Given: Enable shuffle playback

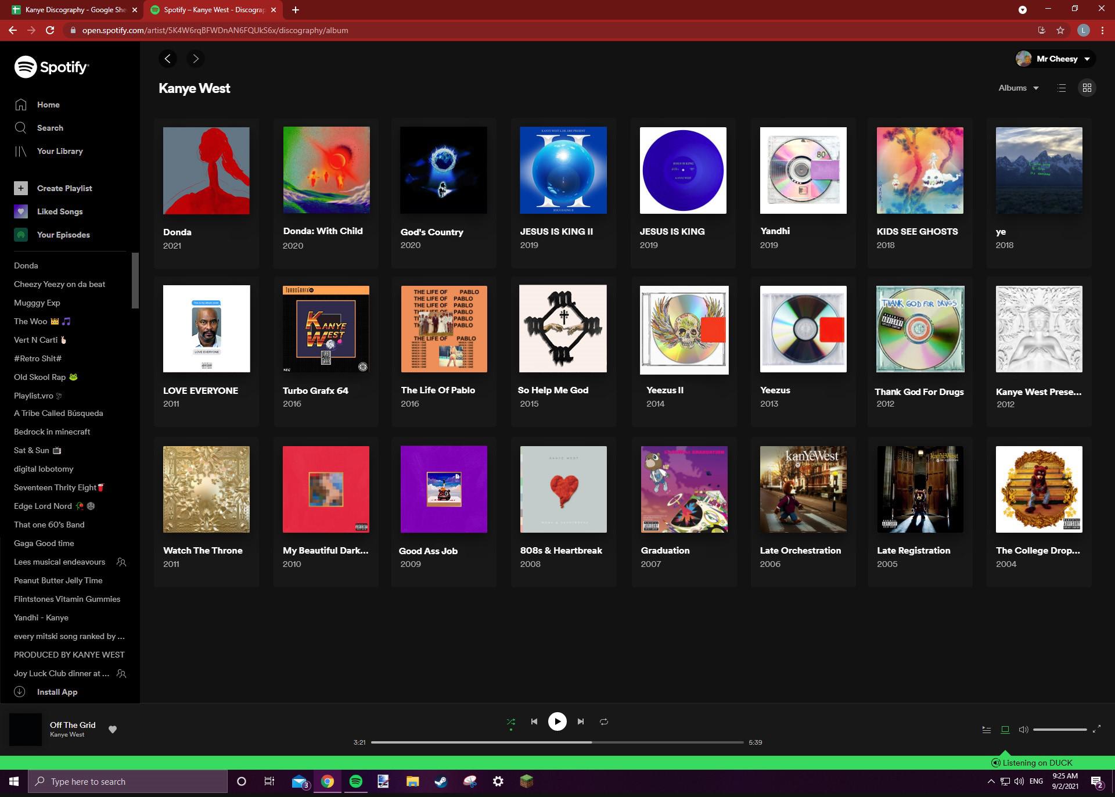Looking at the screenshot, I should pos(510,721).
